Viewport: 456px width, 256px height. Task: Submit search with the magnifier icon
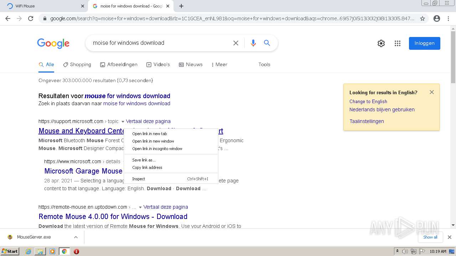(267, 43)
